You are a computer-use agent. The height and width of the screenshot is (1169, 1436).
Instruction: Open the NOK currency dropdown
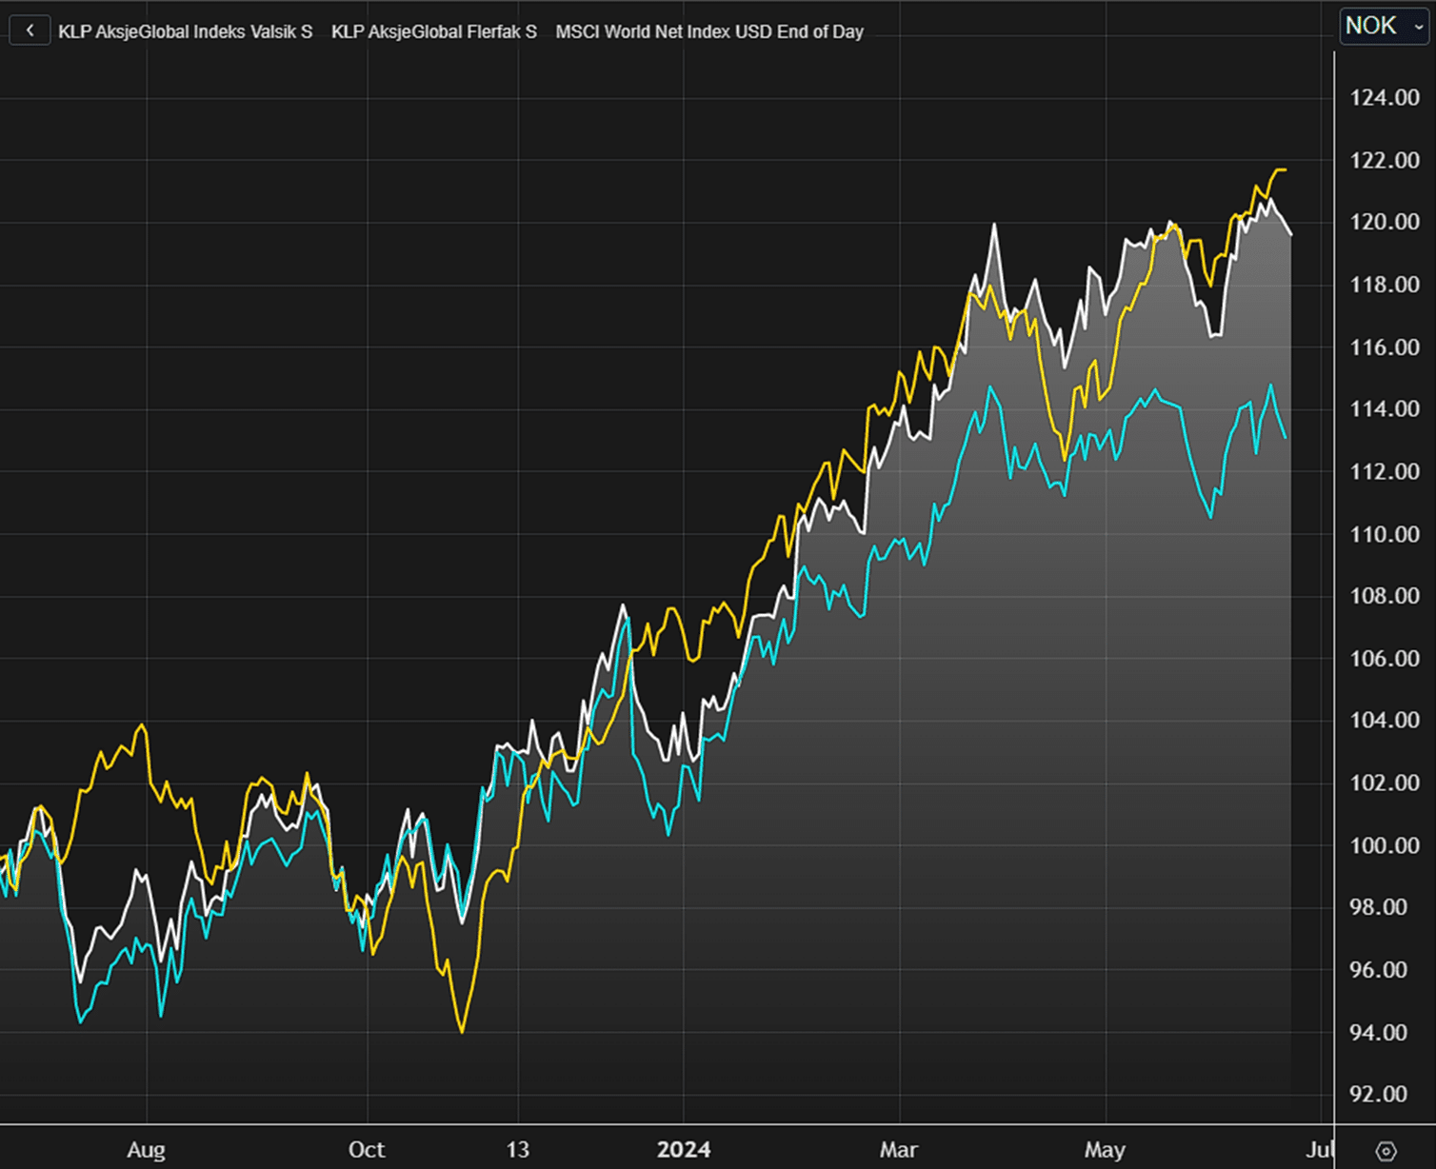click(1384, 26)
